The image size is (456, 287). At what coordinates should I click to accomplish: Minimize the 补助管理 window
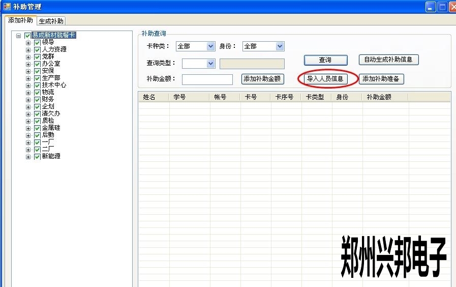click(x=431, y=7)
